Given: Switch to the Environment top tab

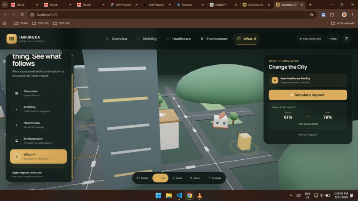Looking at the screenshot, I should click(214, 39).
